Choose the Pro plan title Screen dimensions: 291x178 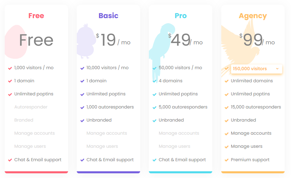click(181, 16)
